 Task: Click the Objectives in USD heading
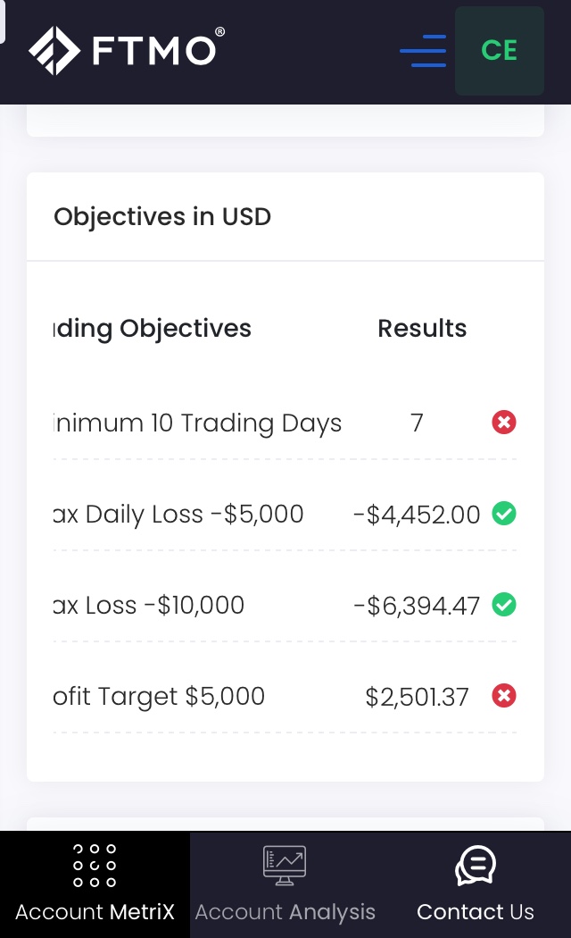(162, 217)
